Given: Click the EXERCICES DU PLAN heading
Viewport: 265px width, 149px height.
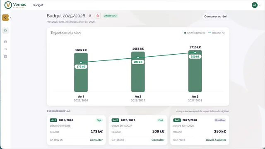Looking at the screenshot, I should click(x=59, y=111).
